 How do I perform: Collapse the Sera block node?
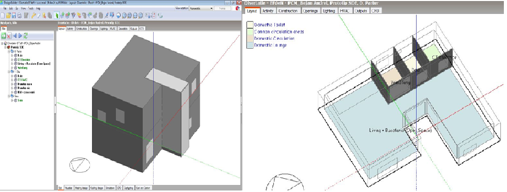tap(9, 96)
